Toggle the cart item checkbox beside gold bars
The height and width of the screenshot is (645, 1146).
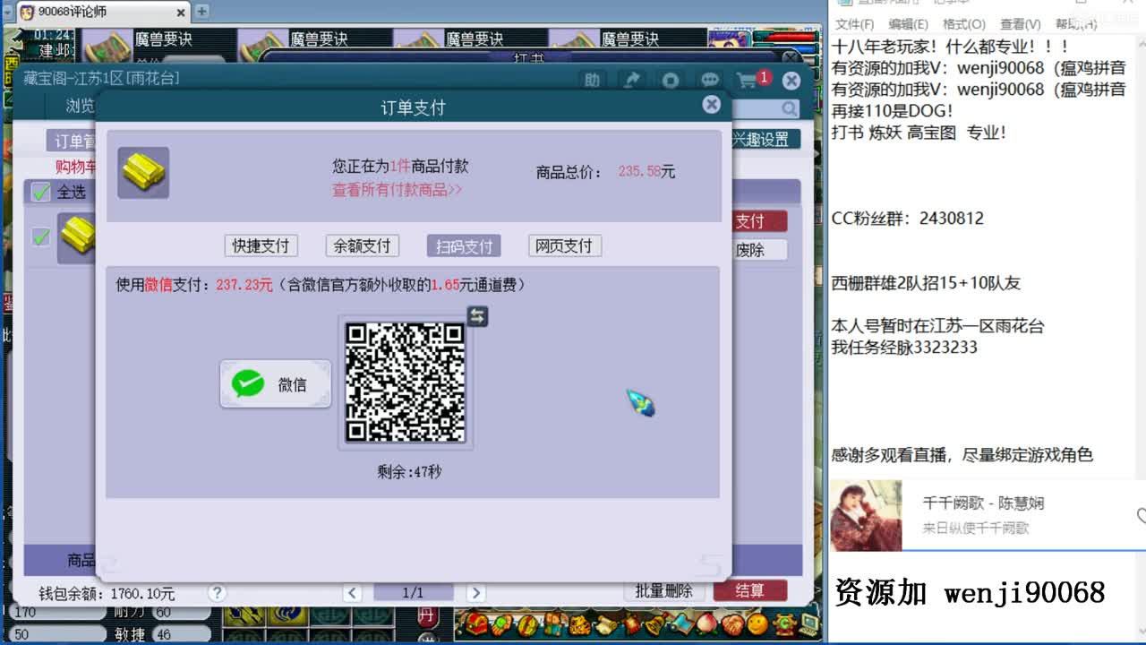pyautogui.click(x=41, y=236)
